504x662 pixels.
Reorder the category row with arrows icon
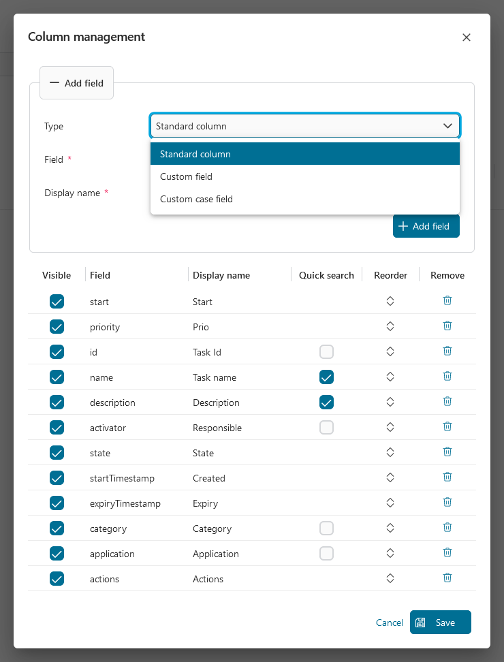click(x=390, y=528)
